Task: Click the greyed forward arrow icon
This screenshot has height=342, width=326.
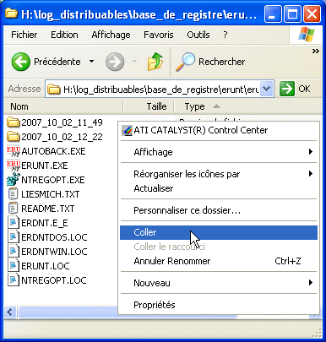Action: (115, 62)
